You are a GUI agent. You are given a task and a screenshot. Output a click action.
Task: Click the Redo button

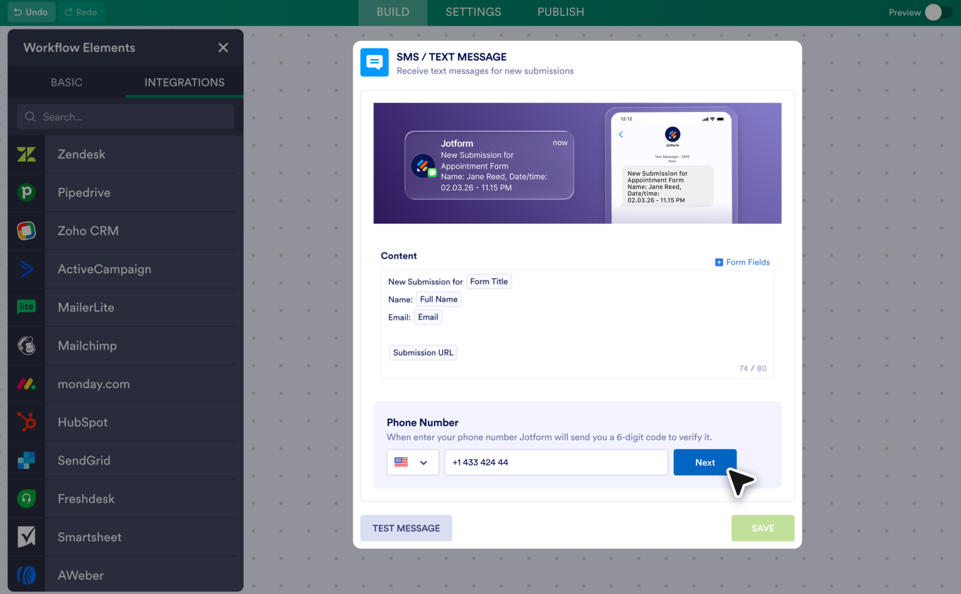pos(81,12)
